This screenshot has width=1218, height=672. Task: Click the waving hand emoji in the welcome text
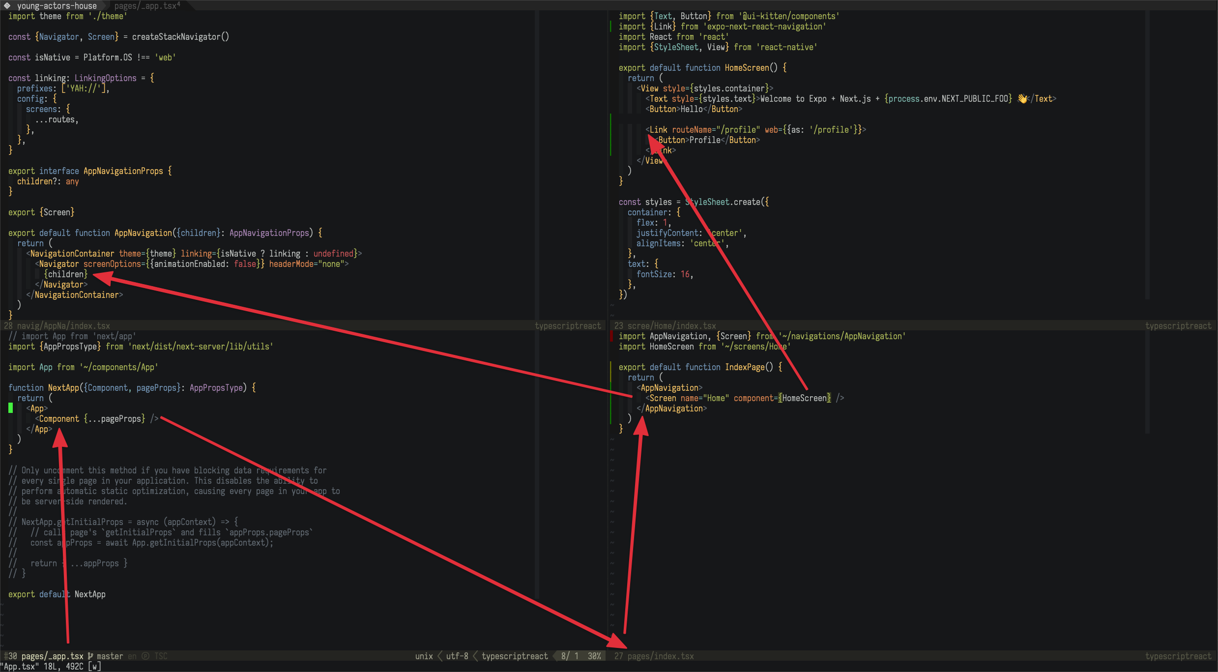pos(1022,98)
